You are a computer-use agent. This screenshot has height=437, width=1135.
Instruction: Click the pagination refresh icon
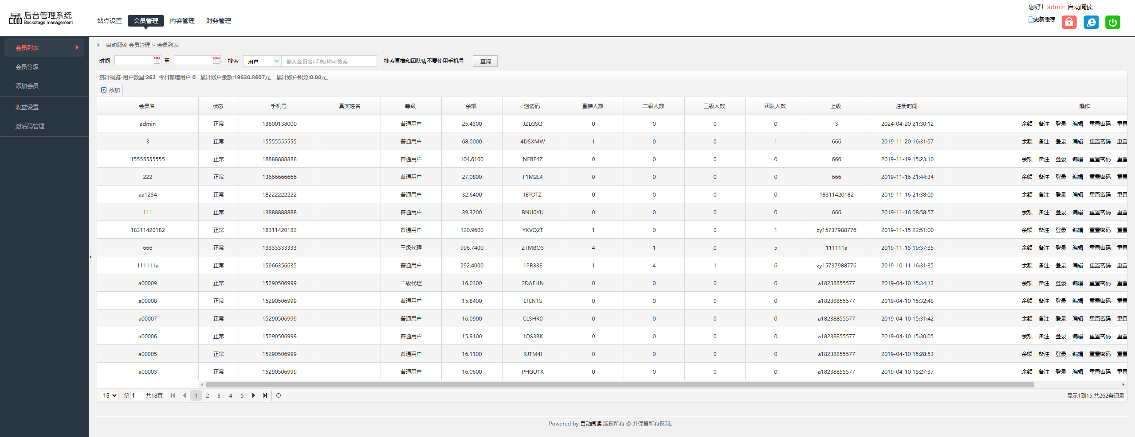tap(279, 395)
